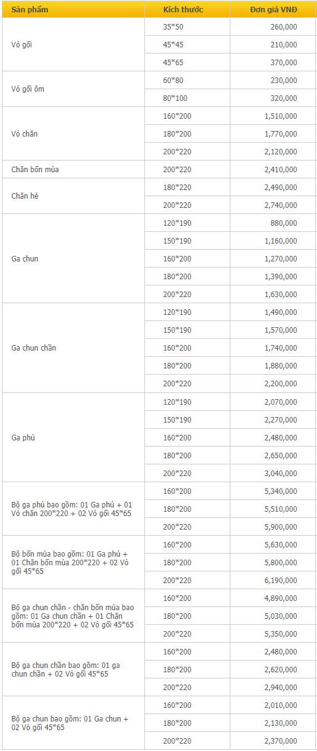Click the 'Vỏ chăn' product label
Image resolution: width=317 pixels, height=751 pixels.
point(25,133)
